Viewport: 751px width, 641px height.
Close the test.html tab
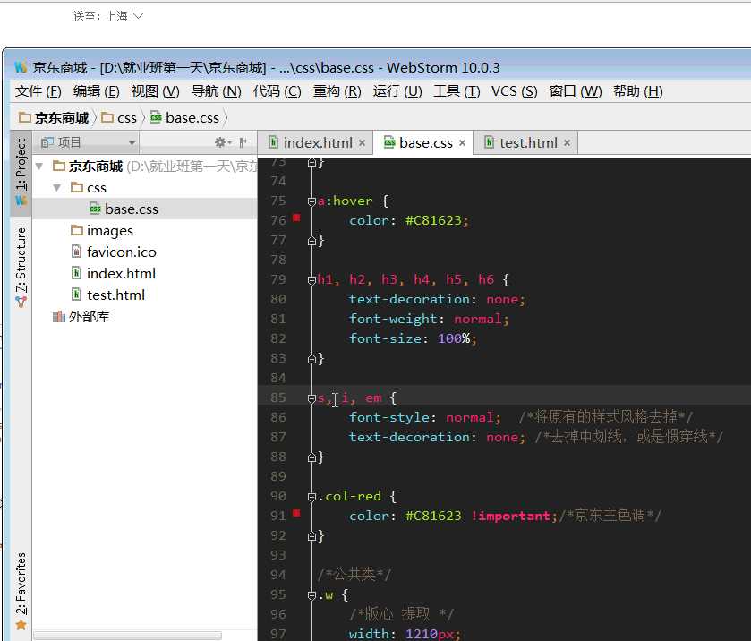pyautogui.click(x=568, y=142)
